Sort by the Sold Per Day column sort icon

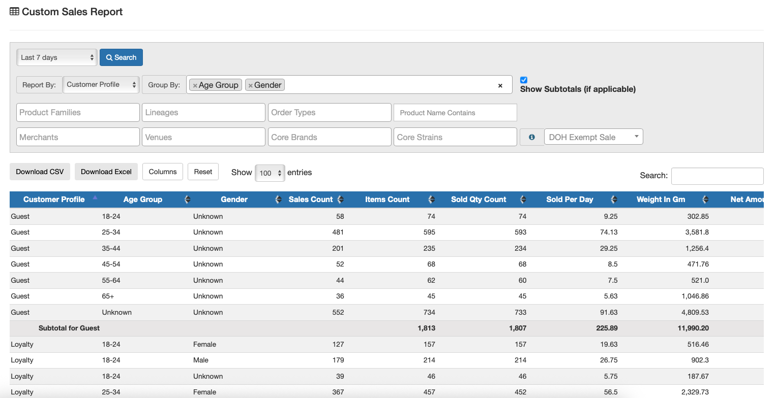pyautogui.click(x=614, y=200)
